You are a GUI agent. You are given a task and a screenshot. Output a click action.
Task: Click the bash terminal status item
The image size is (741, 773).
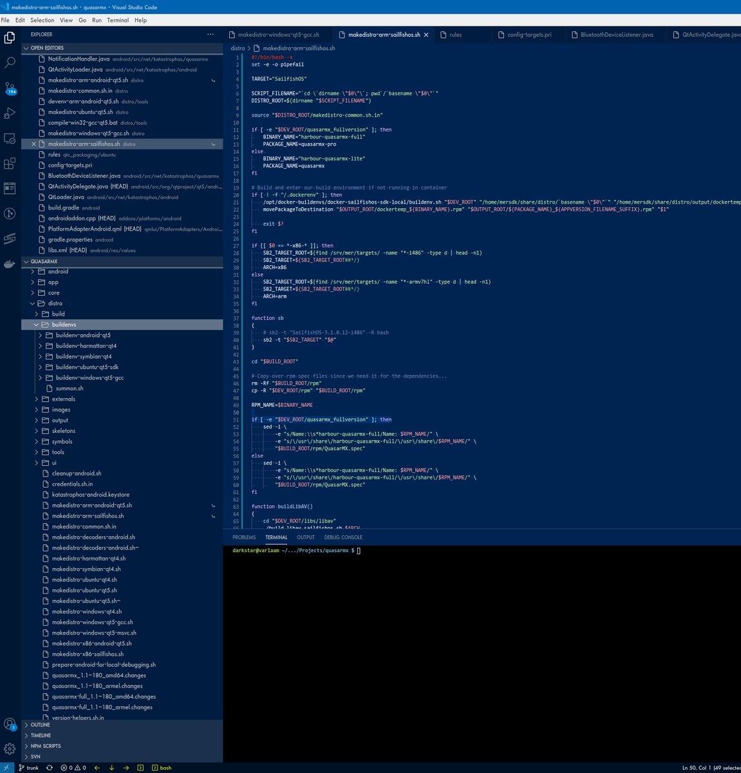tap(162, 768)
